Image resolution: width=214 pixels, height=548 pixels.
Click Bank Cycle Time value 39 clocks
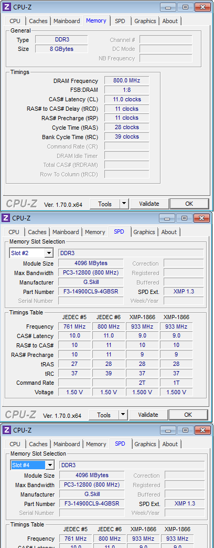[127, 136]
